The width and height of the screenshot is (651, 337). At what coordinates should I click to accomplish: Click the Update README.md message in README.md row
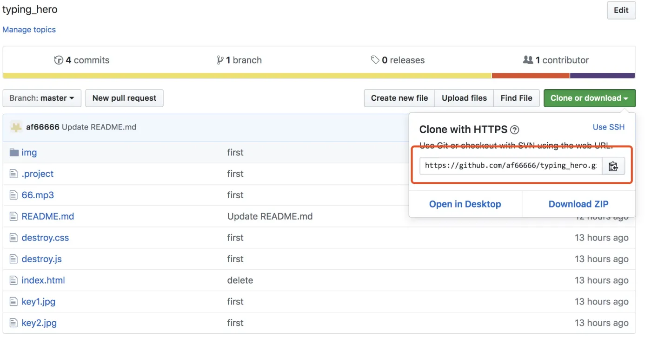point(270,216)
